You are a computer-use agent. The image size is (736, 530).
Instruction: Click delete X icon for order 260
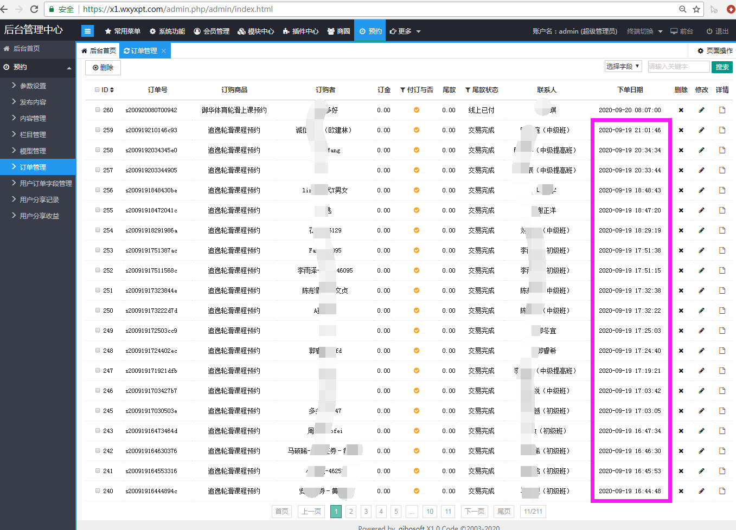pyautogui.click(x=681, y=110)
